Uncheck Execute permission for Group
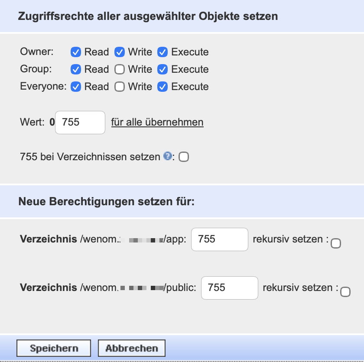The image size is (364, 362). [162, 69]
